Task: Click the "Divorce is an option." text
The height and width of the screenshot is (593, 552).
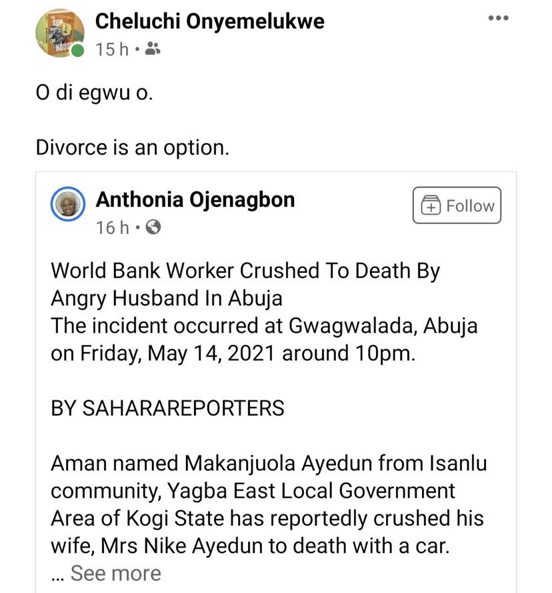Action: 133,147
